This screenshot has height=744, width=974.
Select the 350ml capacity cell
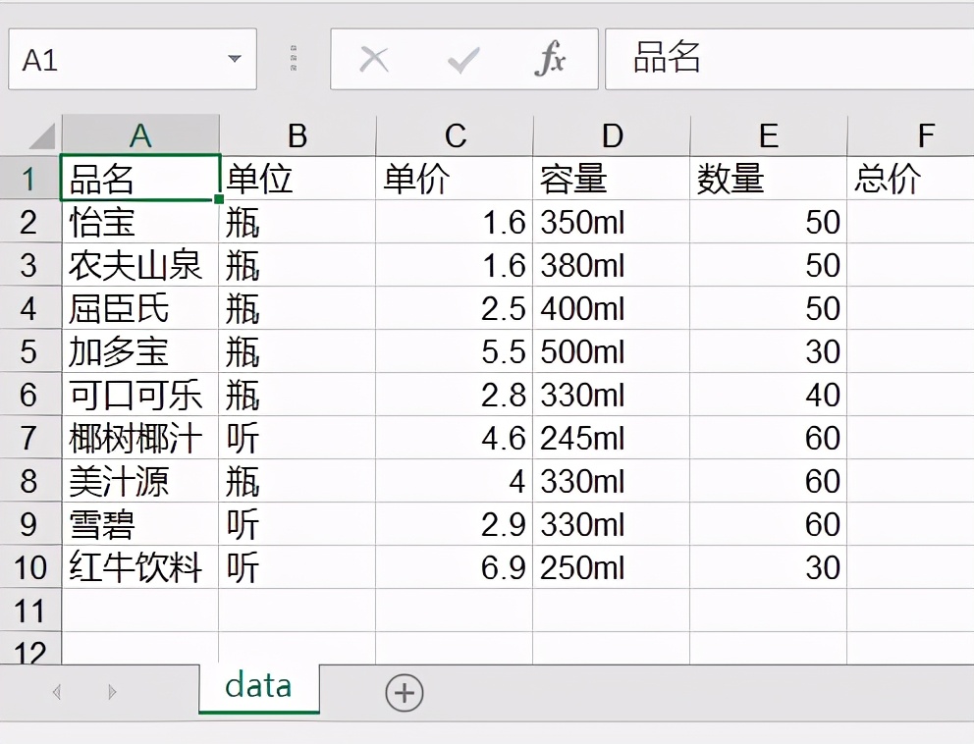pyautogui.click(x=612, y=222)
